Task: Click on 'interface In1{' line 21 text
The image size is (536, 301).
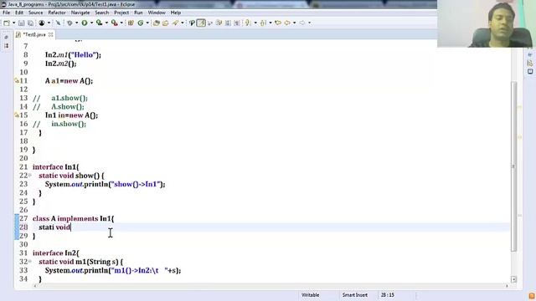Action: coord(56,167)
